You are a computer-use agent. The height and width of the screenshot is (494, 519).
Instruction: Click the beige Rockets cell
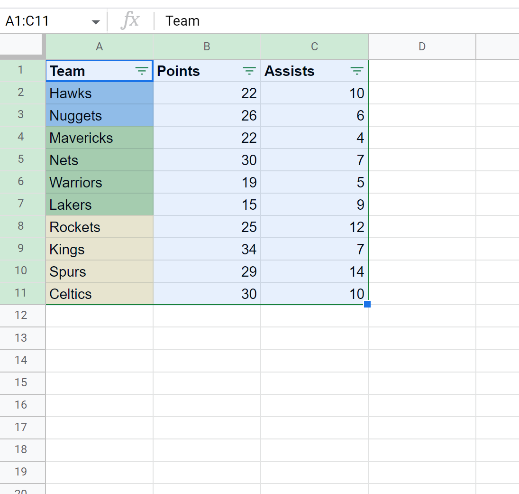click(99, 227)
